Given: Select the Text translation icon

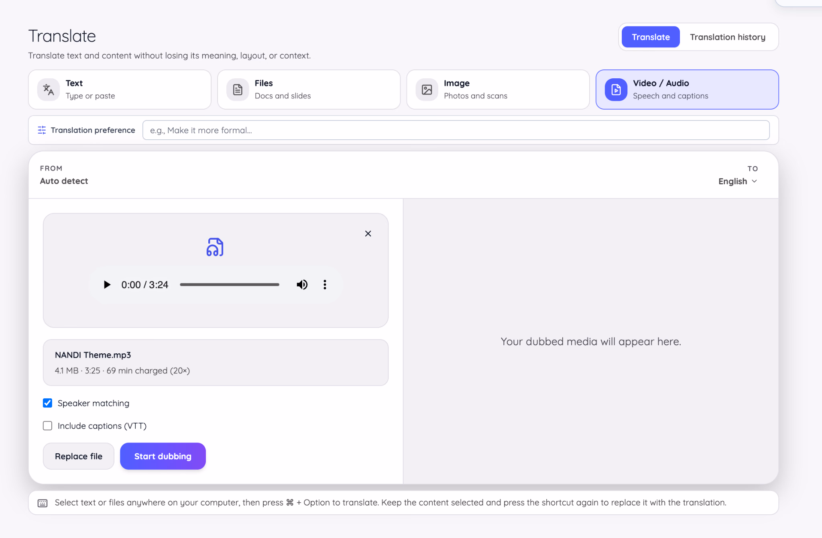Looking at the screenshot, I should (49, 90).
